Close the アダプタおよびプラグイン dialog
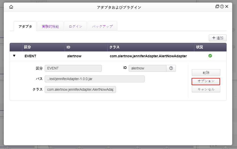This screenshot has height=149, width=237. click(x=227, y=7)
